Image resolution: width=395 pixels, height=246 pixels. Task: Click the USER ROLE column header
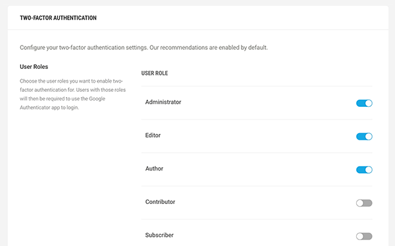(x=155, y=73)
